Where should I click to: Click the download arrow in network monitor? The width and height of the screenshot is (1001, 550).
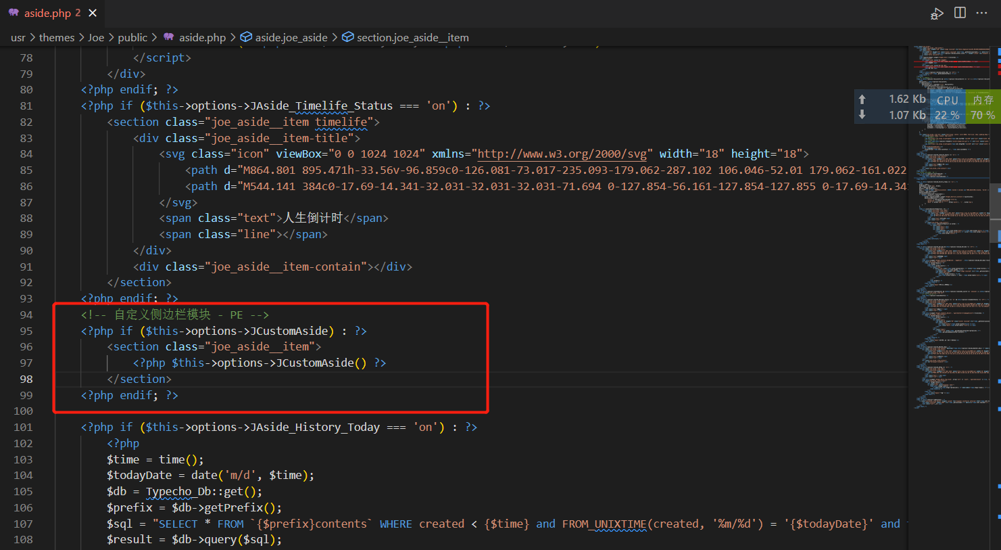862,115
